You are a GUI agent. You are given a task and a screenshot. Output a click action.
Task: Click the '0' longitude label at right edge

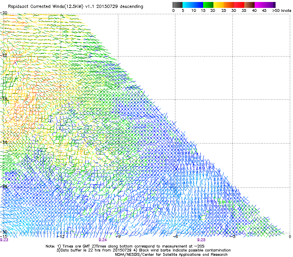point(290,236)
